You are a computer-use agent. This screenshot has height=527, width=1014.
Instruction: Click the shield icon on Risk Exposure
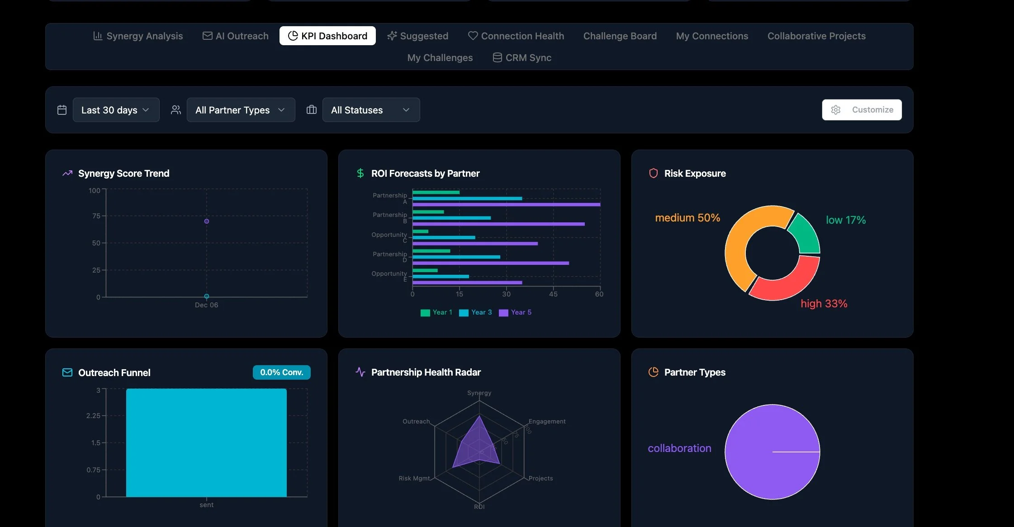[x=653, y=174]
